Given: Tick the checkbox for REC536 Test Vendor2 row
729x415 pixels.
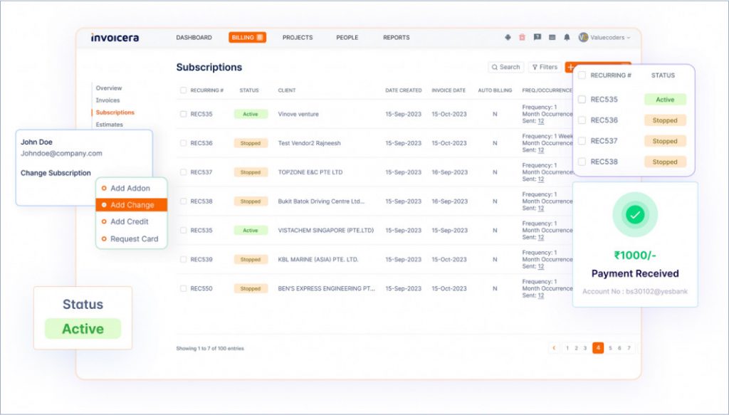Looking at the screenshot, I should point(184,143).
